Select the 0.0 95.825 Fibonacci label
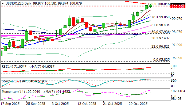 (x=161, y=59)
